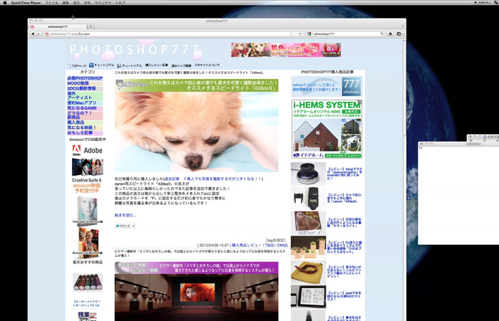Click the site favicon in the address bar

pos(47,33)
